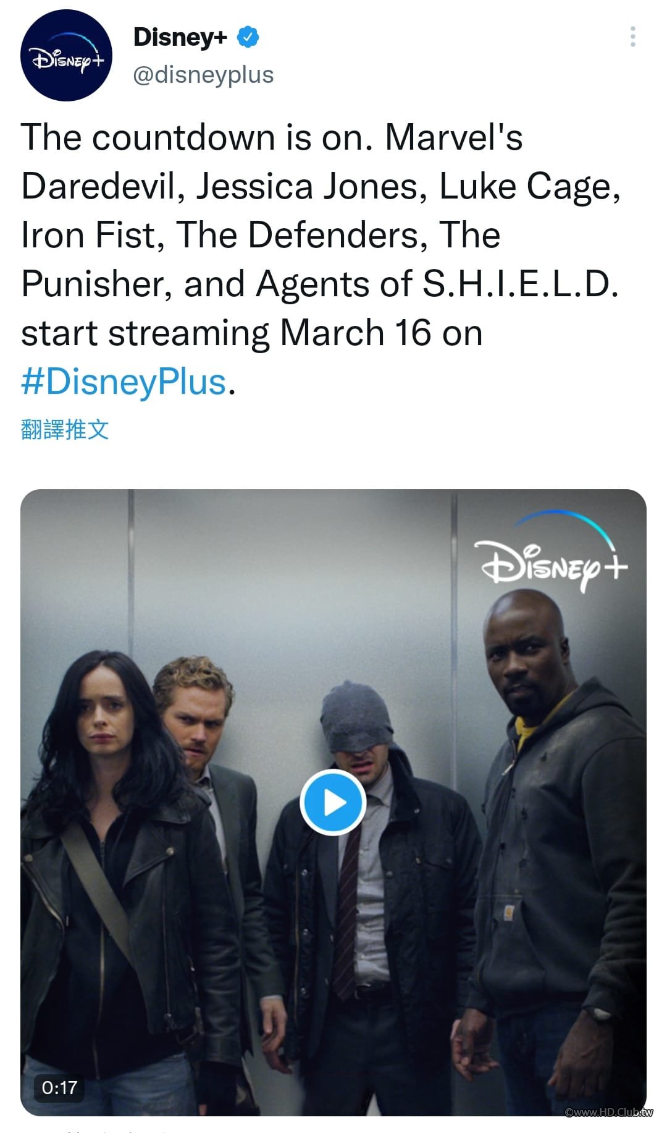
Task: Click the "Agents of S.H.I.E.L.D." text in the tweet
Action: click(x=437, y=284)
